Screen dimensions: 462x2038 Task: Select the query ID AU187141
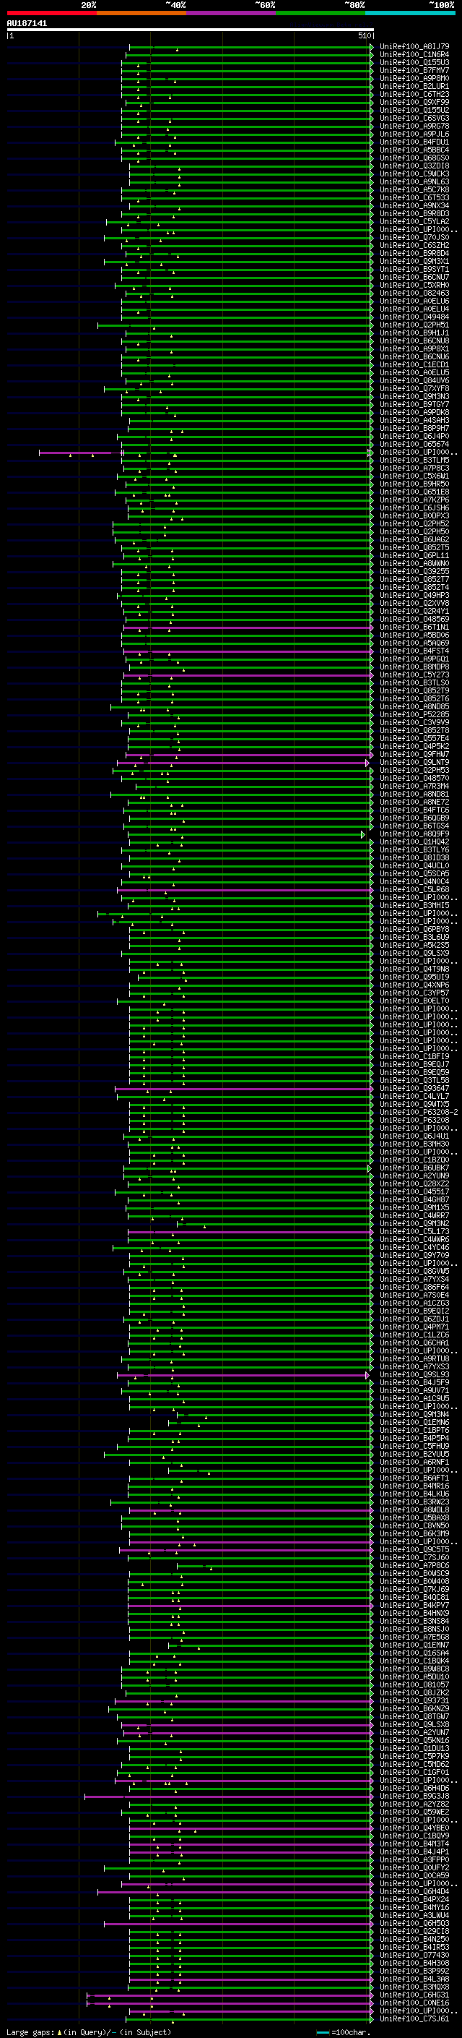coord(27,24)
